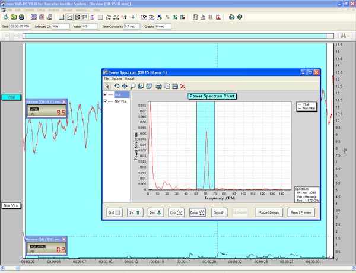
Task: Click the Vital channel label on left
Action: [x=11, y=97]
